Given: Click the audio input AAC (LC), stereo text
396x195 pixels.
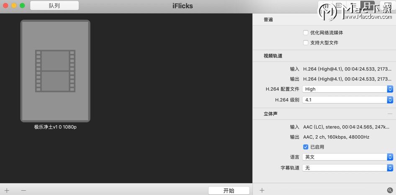Looking at the screenshot, I should (346, 127).
